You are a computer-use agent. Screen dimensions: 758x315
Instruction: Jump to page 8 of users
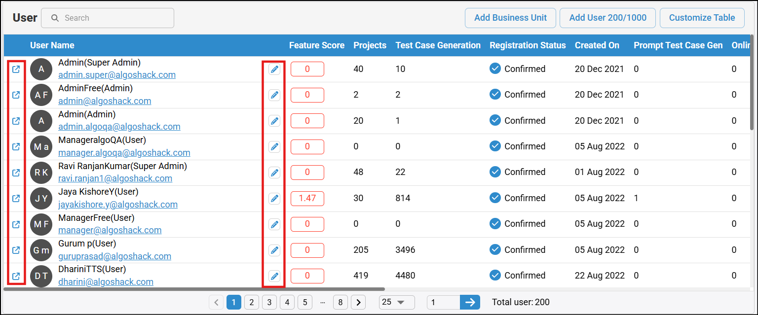(x=340, y=302)
